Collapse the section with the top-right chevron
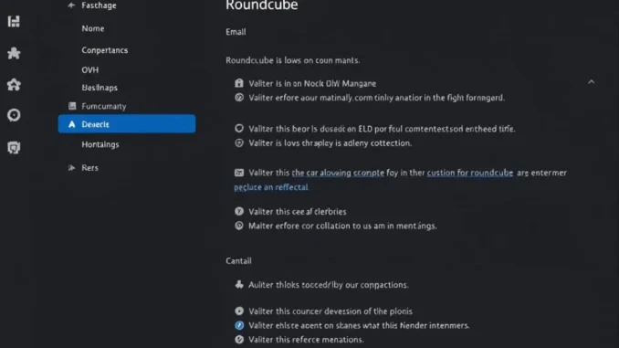This screenshot has height=348, width=619. (x=591, y=82)
